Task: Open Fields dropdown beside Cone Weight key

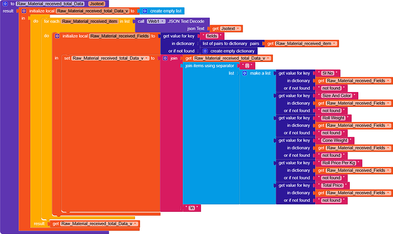Action: (x=388, y=148)
